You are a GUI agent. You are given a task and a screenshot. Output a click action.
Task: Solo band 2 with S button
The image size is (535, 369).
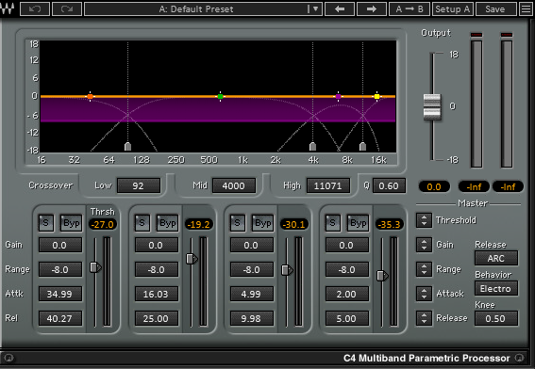pos(142,223)
